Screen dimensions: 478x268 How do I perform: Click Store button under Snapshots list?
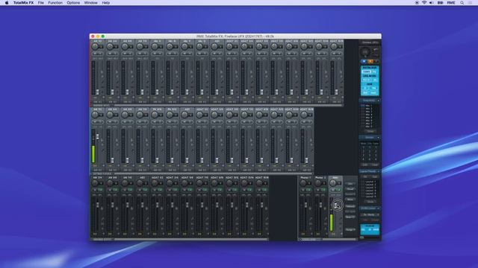[x=370, y=131]
